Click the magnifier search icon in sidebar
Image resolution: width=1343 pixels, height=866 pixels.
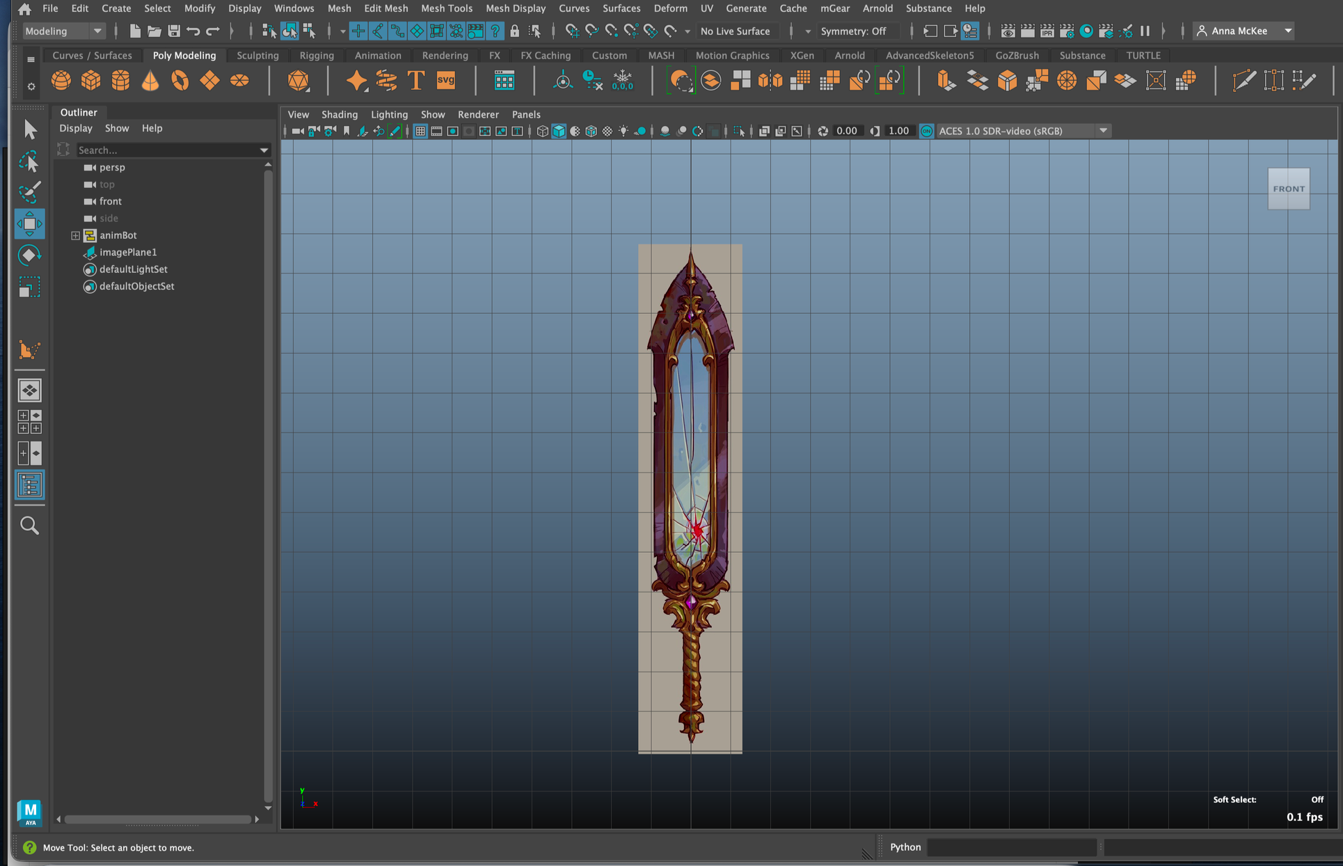click(x=29, y=526)
